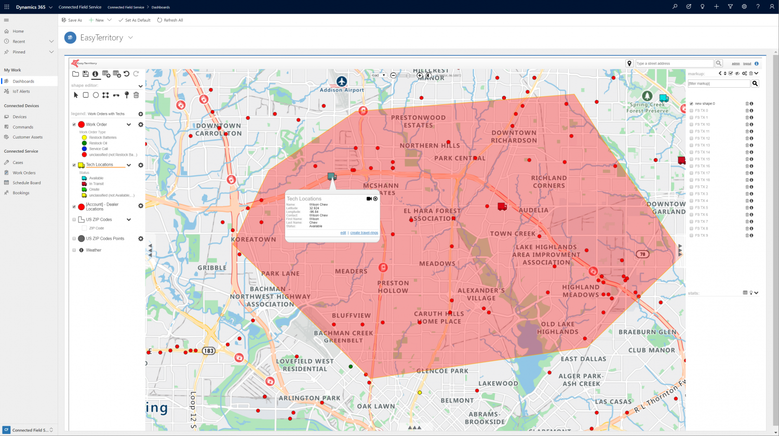Click the markup trash icon to clear markup
The height and width of the screenshot is (436, 779).
click(x=751, y=73)
